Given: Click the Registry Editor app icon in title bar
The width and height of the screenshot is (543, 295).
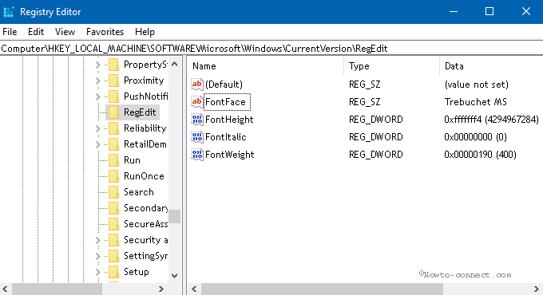Looking at the screenshot, I should point(9,12).
